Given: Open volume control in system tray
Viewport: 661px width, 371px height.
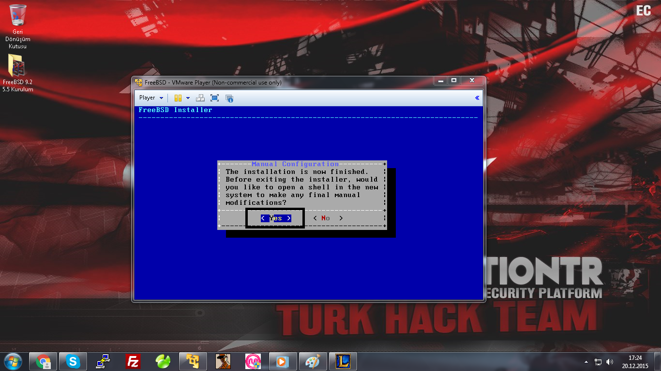Looking at the screenshot, I should click(x=610, y=362).
